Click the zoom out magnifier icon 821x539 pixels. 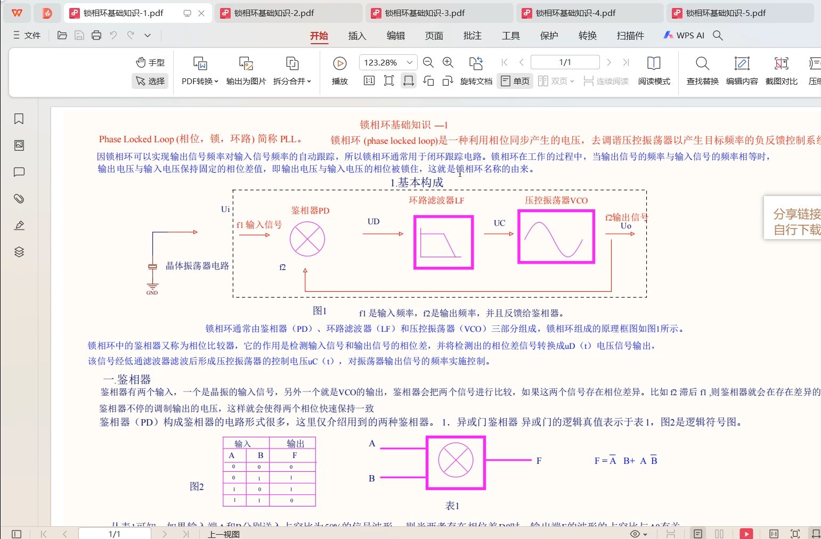(428, 62)
